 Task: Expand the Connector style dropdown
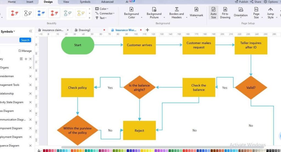[x=105, y=13]
